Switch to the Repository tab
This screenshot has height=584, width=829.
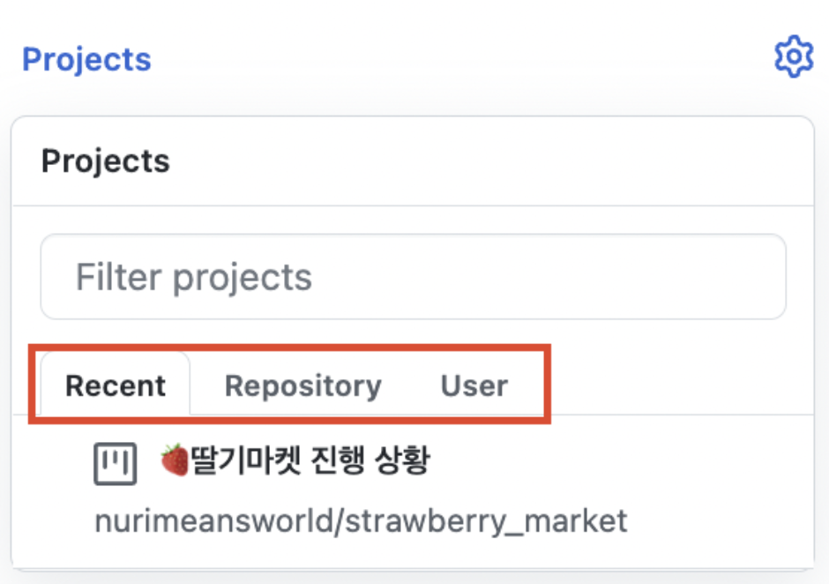tap(303, 385)
